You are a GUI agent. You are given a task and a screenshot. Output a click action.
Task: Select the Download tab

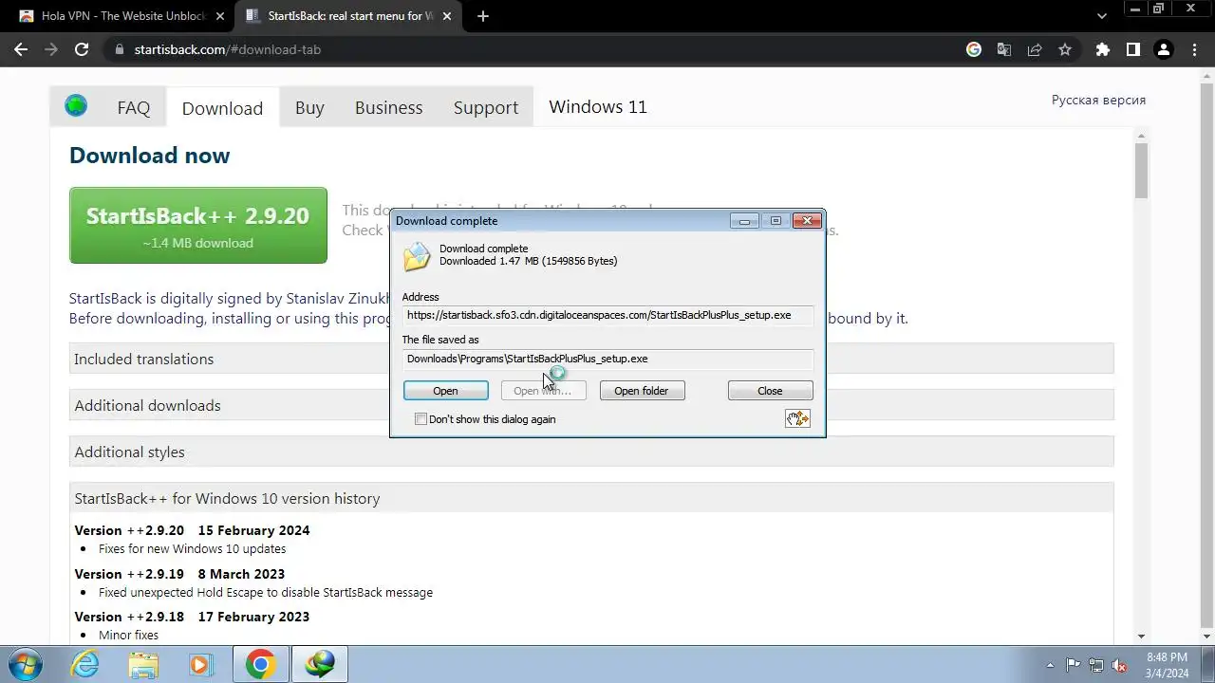tap(222, 108)
